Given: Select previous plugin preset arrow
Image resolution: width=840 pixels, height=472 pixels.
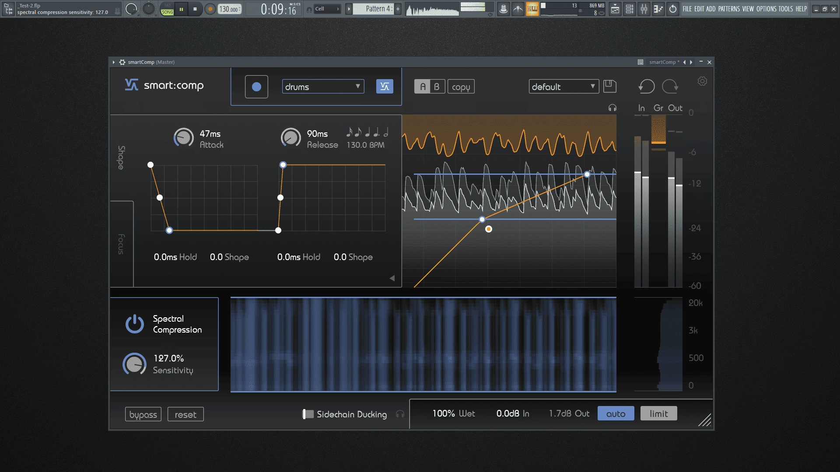Looking at the screenshot, I should point(684,62).
